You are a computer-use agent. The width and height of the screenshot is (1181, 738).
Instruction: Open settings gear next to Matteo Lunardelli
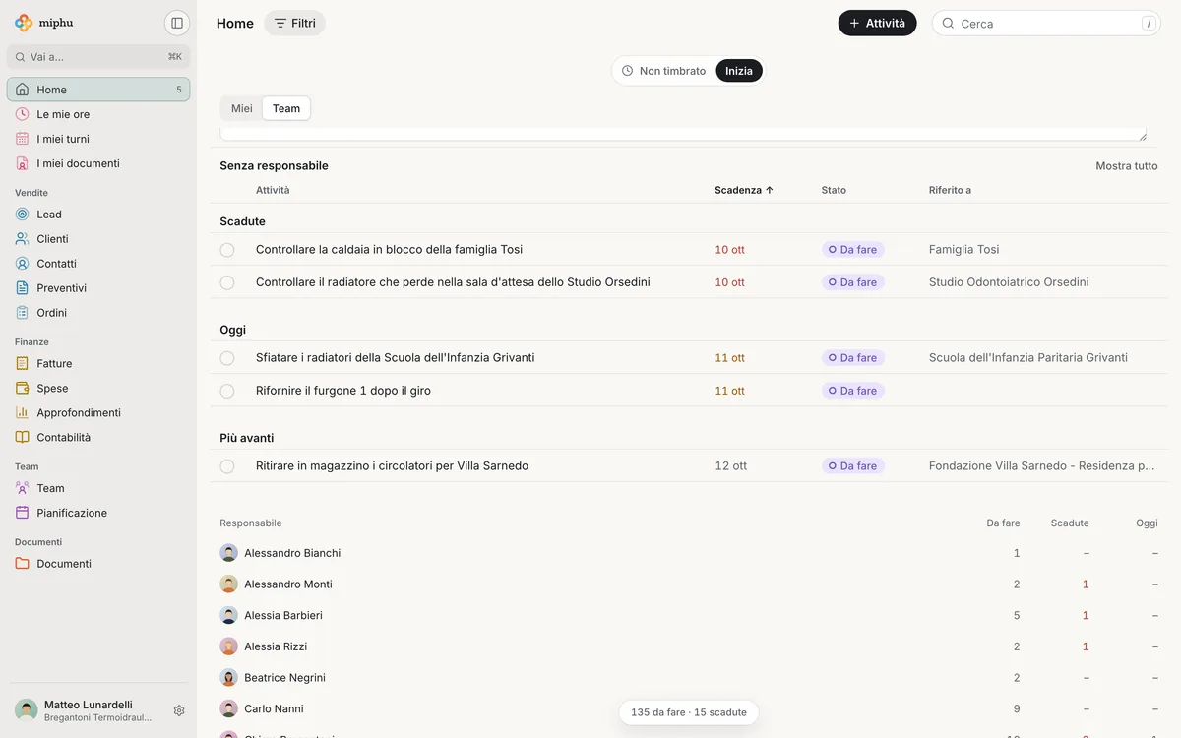179,710
